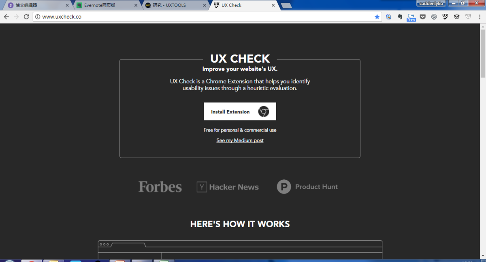Switch to the Evernote网页版 tab
The width and height of the screenshot is (486, 262).
coord(106,5)
